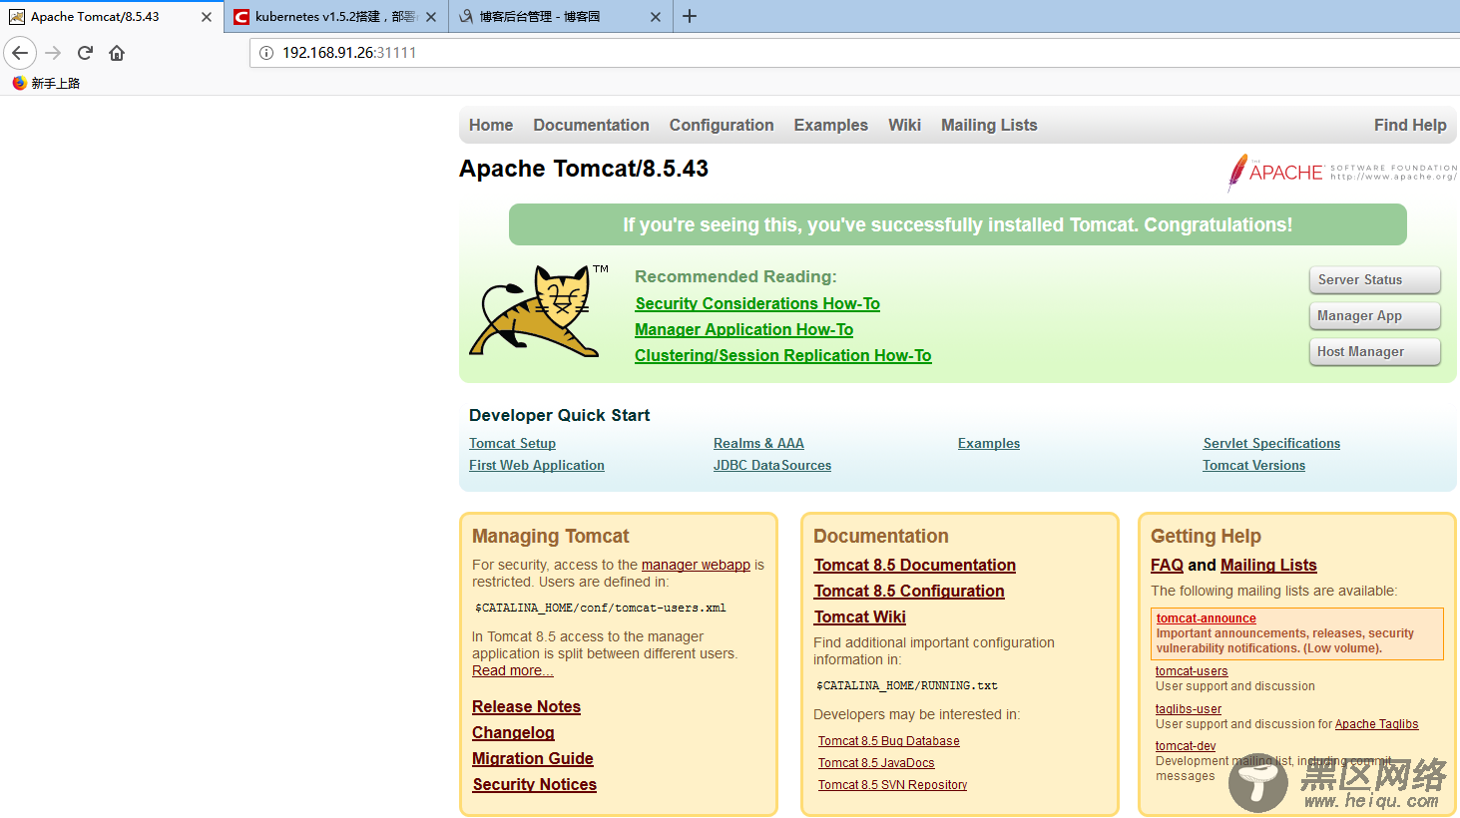Open Documentation in the Tomcat nav bar
Image resolution: width=1460 pixels, height=818 pixels.
591,125
